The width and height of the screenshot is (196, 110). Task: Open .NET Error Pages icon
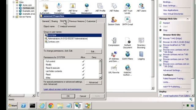click(73, 9)
